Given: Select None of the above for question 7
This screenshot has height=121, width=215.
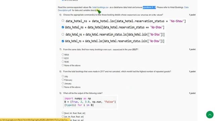Looking at the screenshot, I should point(63,65).
